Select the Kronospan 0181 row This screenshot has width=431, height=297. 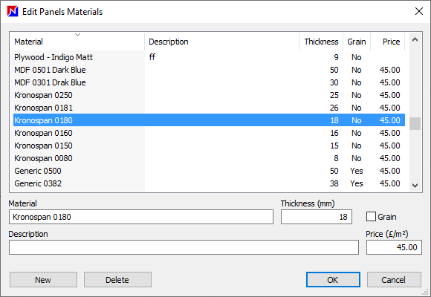coord(209,108)
